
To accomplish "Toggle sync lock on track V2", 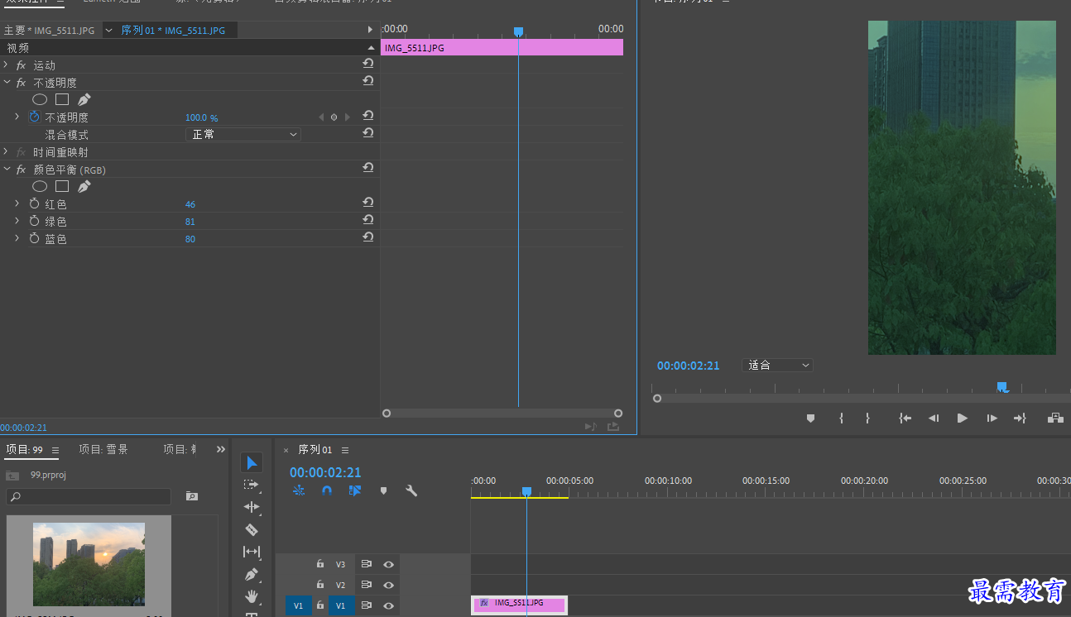I will pyautogui.click(x=366, y=585).
